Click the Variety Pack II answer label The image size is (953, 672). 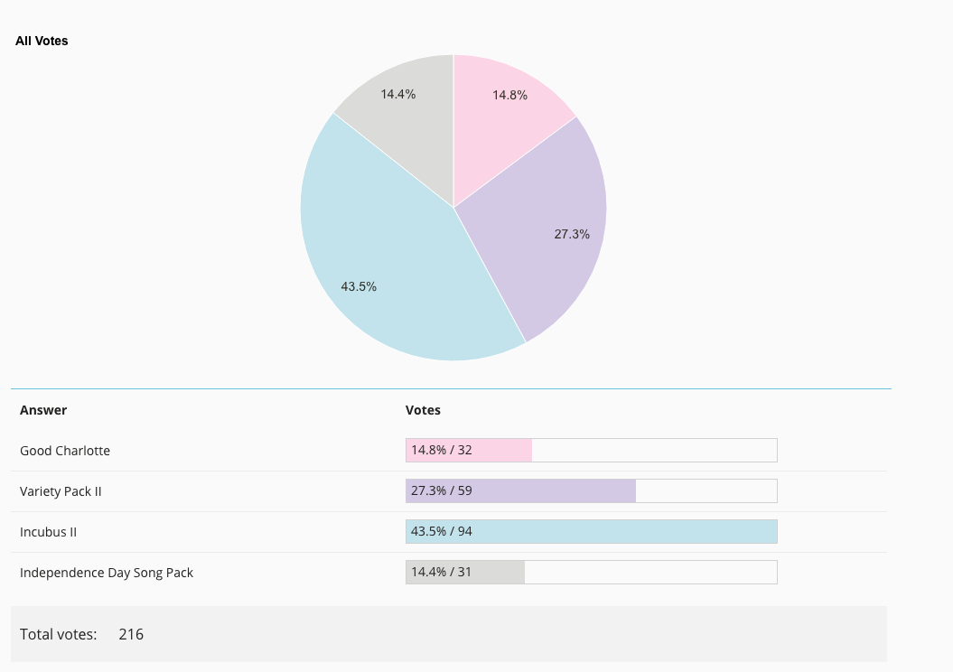point(61,491)
